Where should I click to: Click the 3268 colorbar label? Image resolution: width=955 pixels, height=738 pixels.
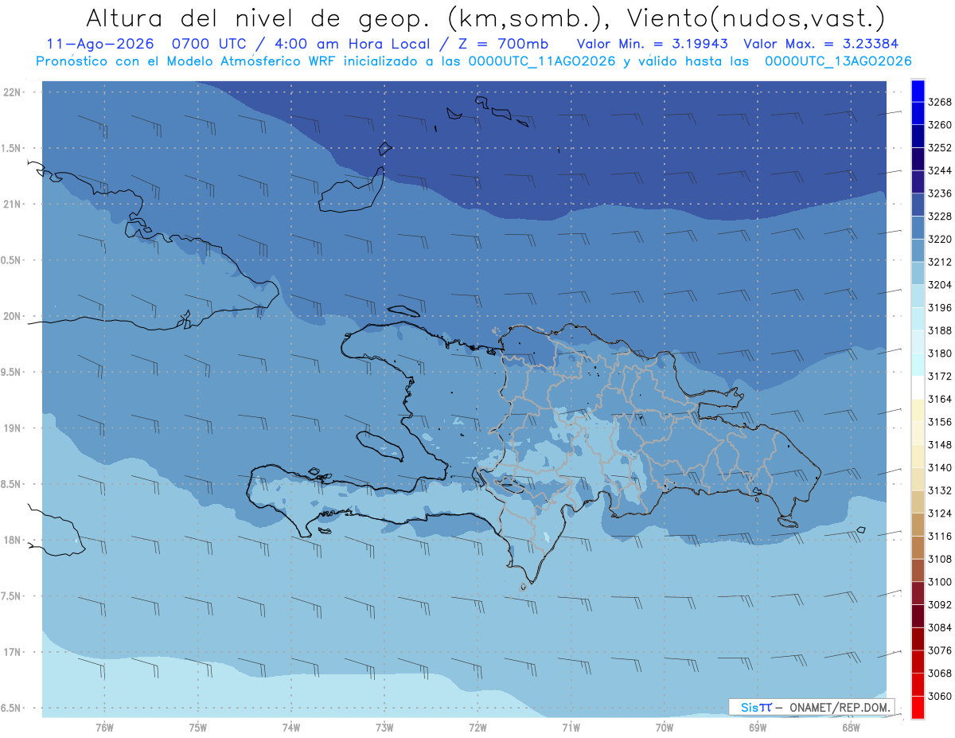click(940, 102)
